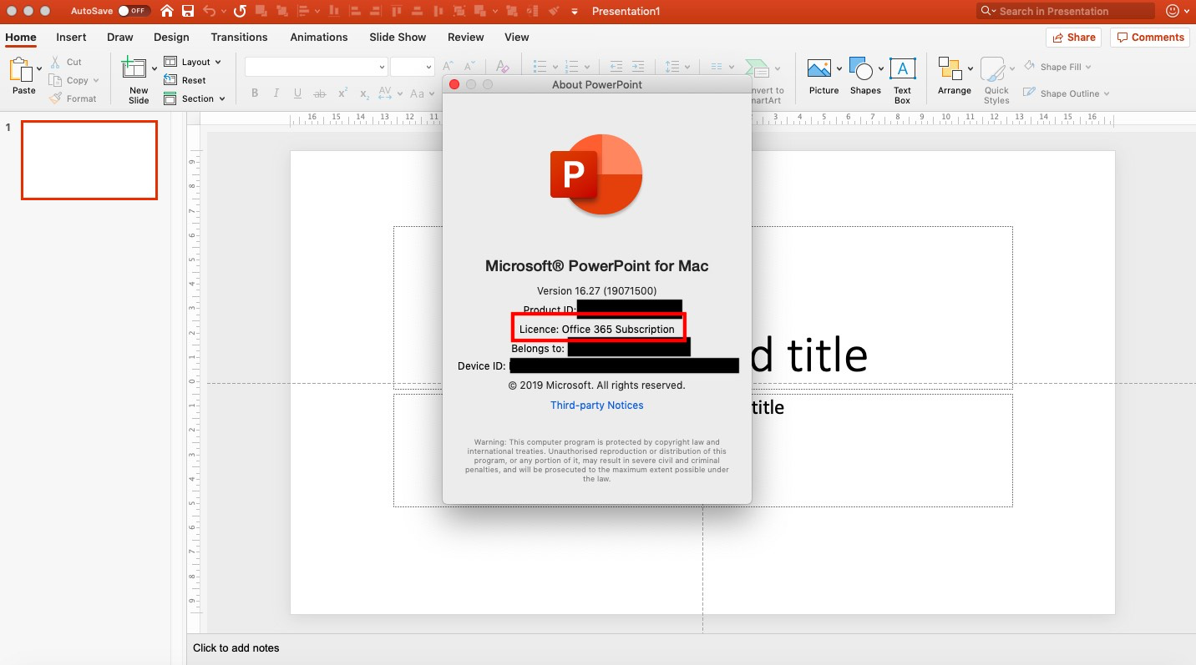This screenshot has width=1196, height=665.
Task: Open the Third-party Notices link
Action: (x=596, y=406)
